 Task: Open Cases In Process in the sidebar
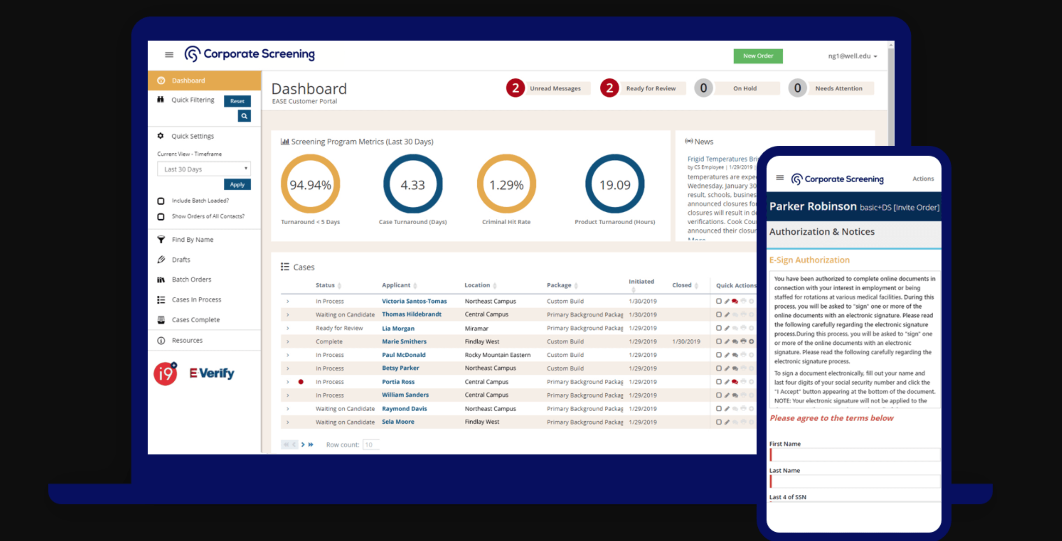[x=196, y=300]
